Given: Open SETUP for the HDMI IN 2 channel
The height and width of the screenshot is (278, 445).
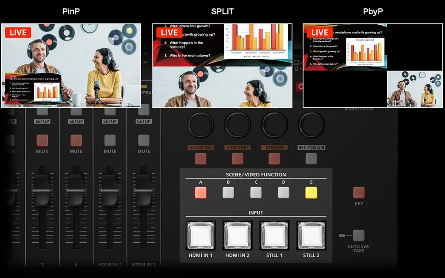Looking at the screenshot, I should (x=144, y=121).
